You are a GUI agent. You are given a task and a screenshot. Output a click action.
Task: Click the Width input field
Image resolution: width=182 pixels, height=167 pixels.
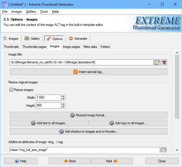click(49, 97)
